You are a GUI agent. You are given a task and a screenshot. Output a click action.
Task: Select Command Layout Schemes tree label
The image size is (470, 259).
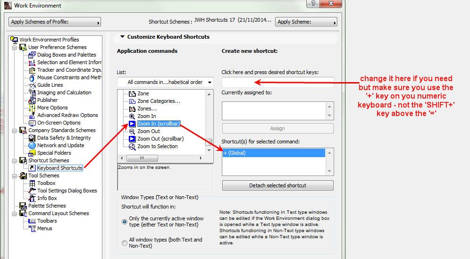pyautogui.click(x=59, y=213)
